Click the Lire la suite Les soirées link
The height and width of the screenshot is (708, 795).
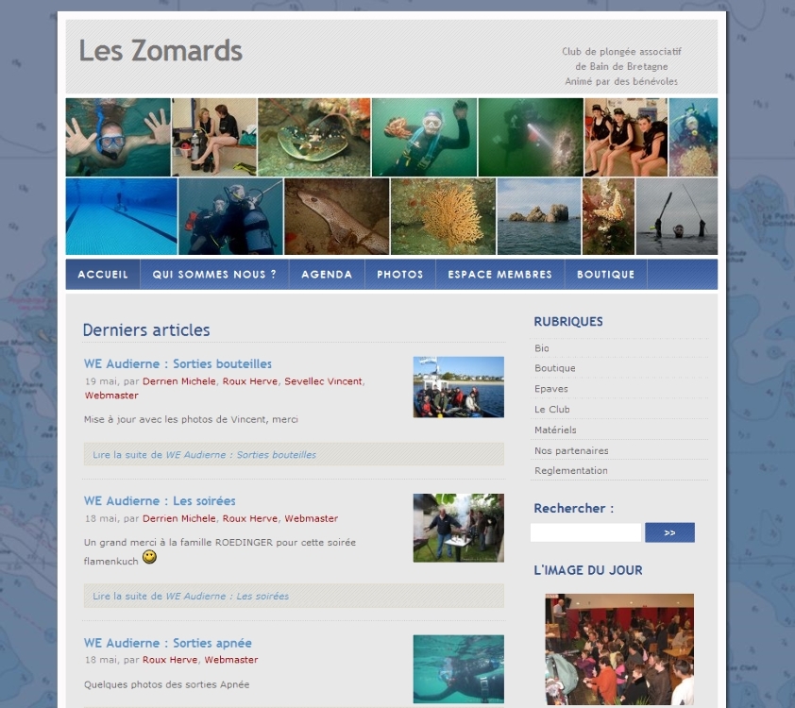(191, 596)
